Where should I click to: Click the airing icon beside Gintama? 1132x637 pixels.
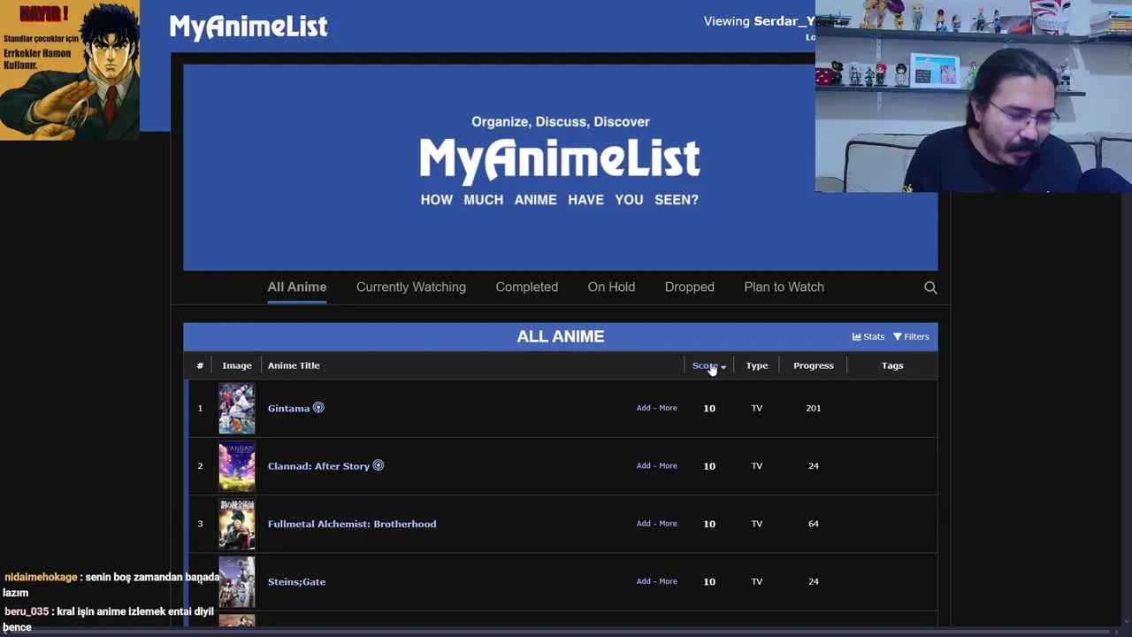tap(318, 408)
